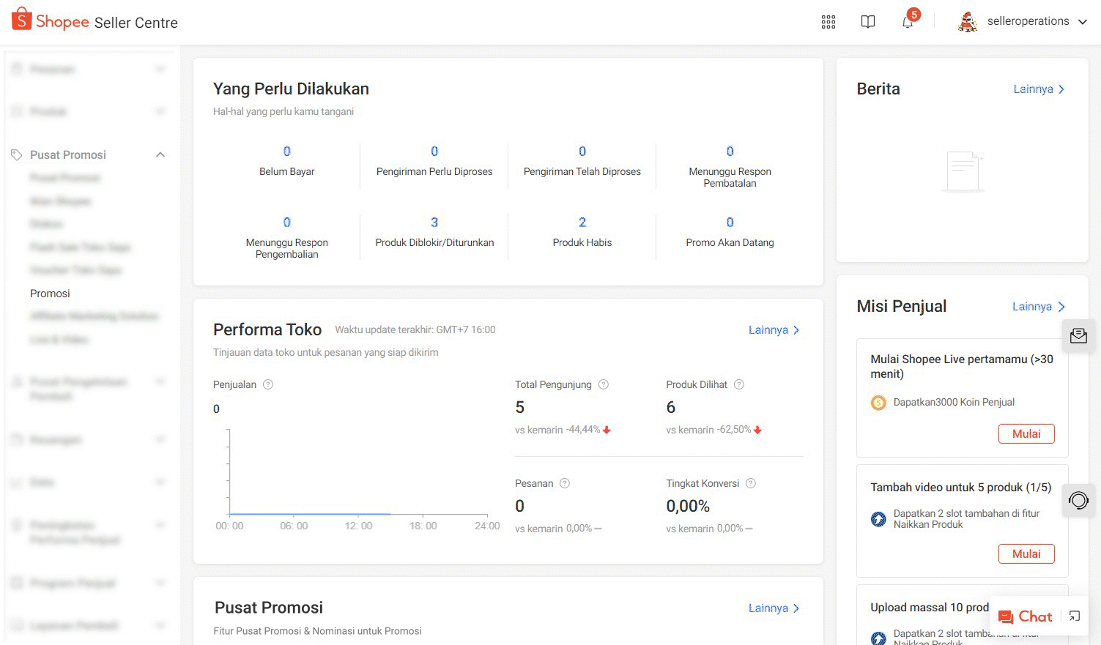Click the info icon next to Penjualan
This screenshot has height=645, width=1101.
tap(268, 384)
